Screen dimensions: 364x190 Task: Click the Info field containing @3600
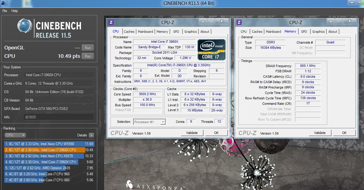tap(58, 117)
